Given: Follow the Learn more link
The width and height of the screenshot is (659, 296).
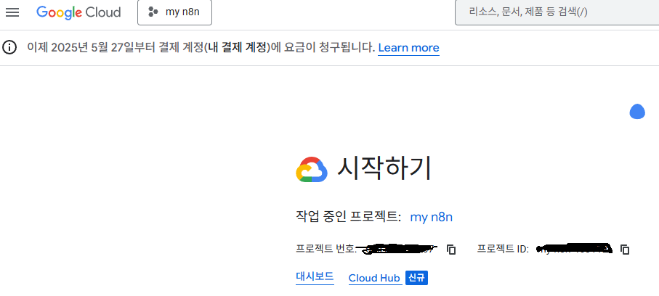Looking at the screenshot, I should pyautogui.click(x=408, y=48).
